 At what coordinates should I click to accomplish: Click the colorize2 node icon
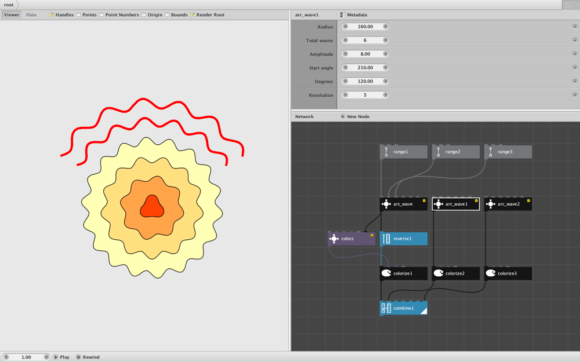[x=438, y=273]
